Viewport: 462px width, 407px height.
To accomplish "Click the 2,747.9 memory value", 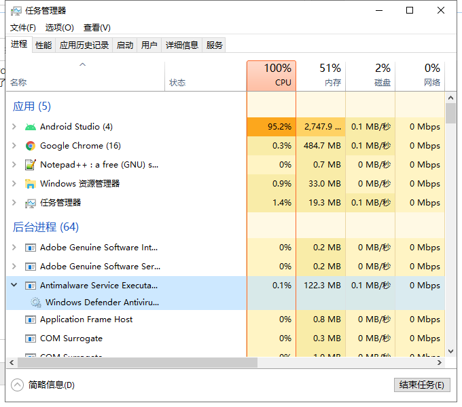I will [x=323, y=127].
